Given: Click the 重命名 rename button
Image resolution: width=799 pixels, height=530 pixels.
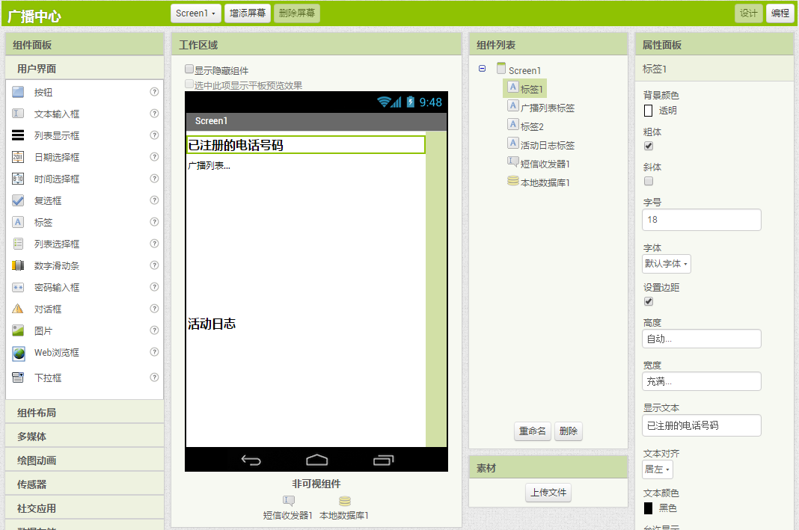Looking at the screenshot, I should tap(532, 431).
